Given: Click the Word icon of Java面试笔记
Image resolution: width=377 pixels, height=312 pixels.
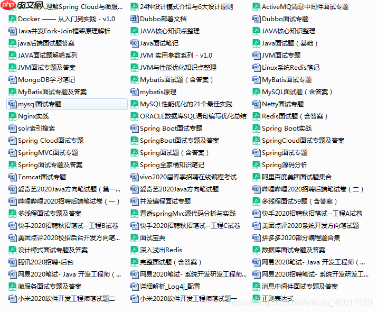Looking at the screenshot, I should (x=134, y=43).
